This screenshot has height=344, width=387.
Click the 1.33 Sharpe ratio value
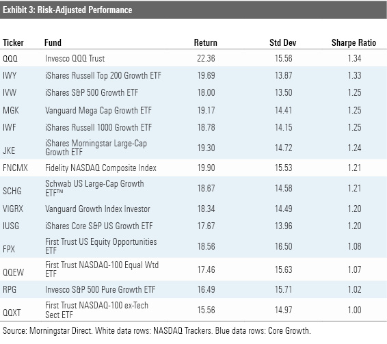click(x=354, y=75)
